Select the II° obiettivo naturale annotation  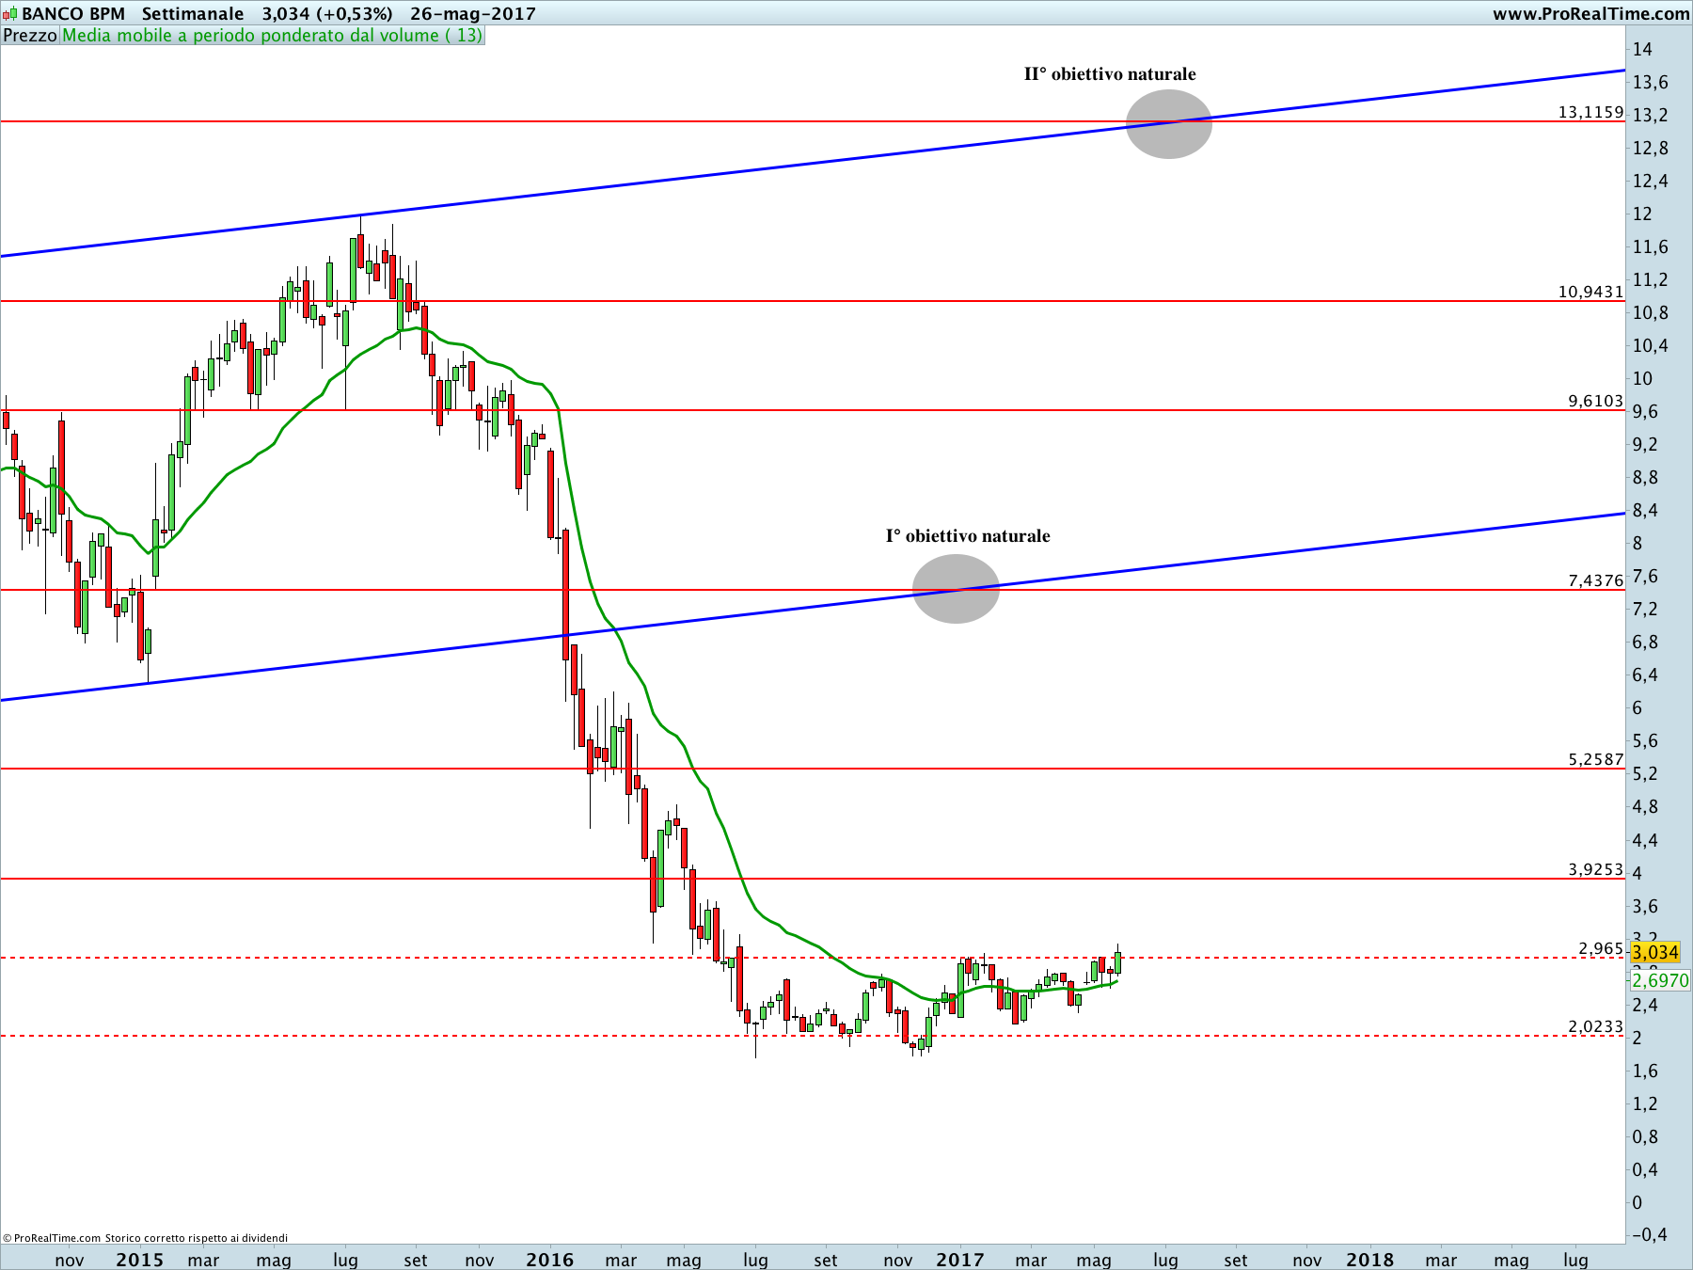coord(1110,74)
